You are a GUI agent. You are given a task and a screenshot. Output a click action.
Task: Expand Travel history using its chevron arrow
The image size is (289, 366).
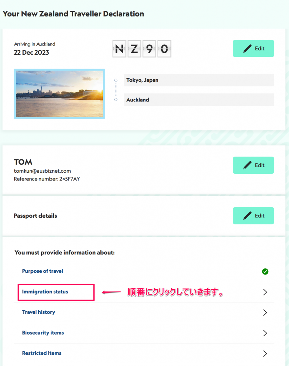[x=265, y=312]
